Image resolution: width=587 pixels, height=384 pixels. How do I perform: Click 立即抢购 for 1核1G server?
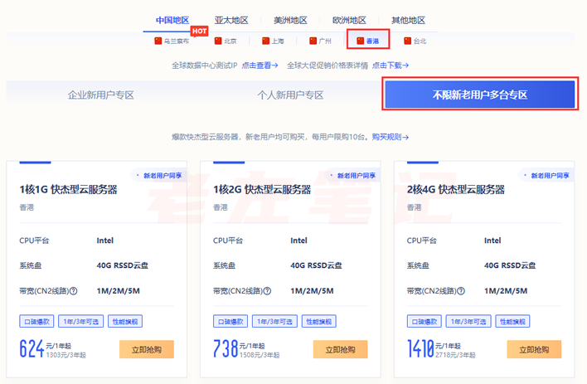(147, 349)
